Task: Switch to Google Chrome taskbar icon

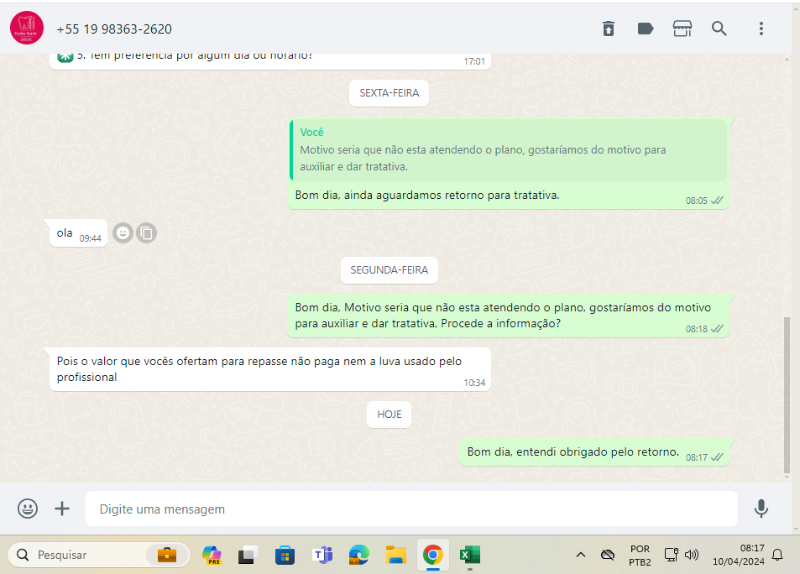Action: point(432,555)
